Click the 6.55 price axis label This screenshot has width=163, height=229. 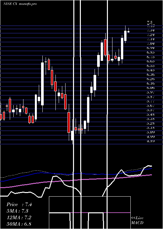(151, 65)
